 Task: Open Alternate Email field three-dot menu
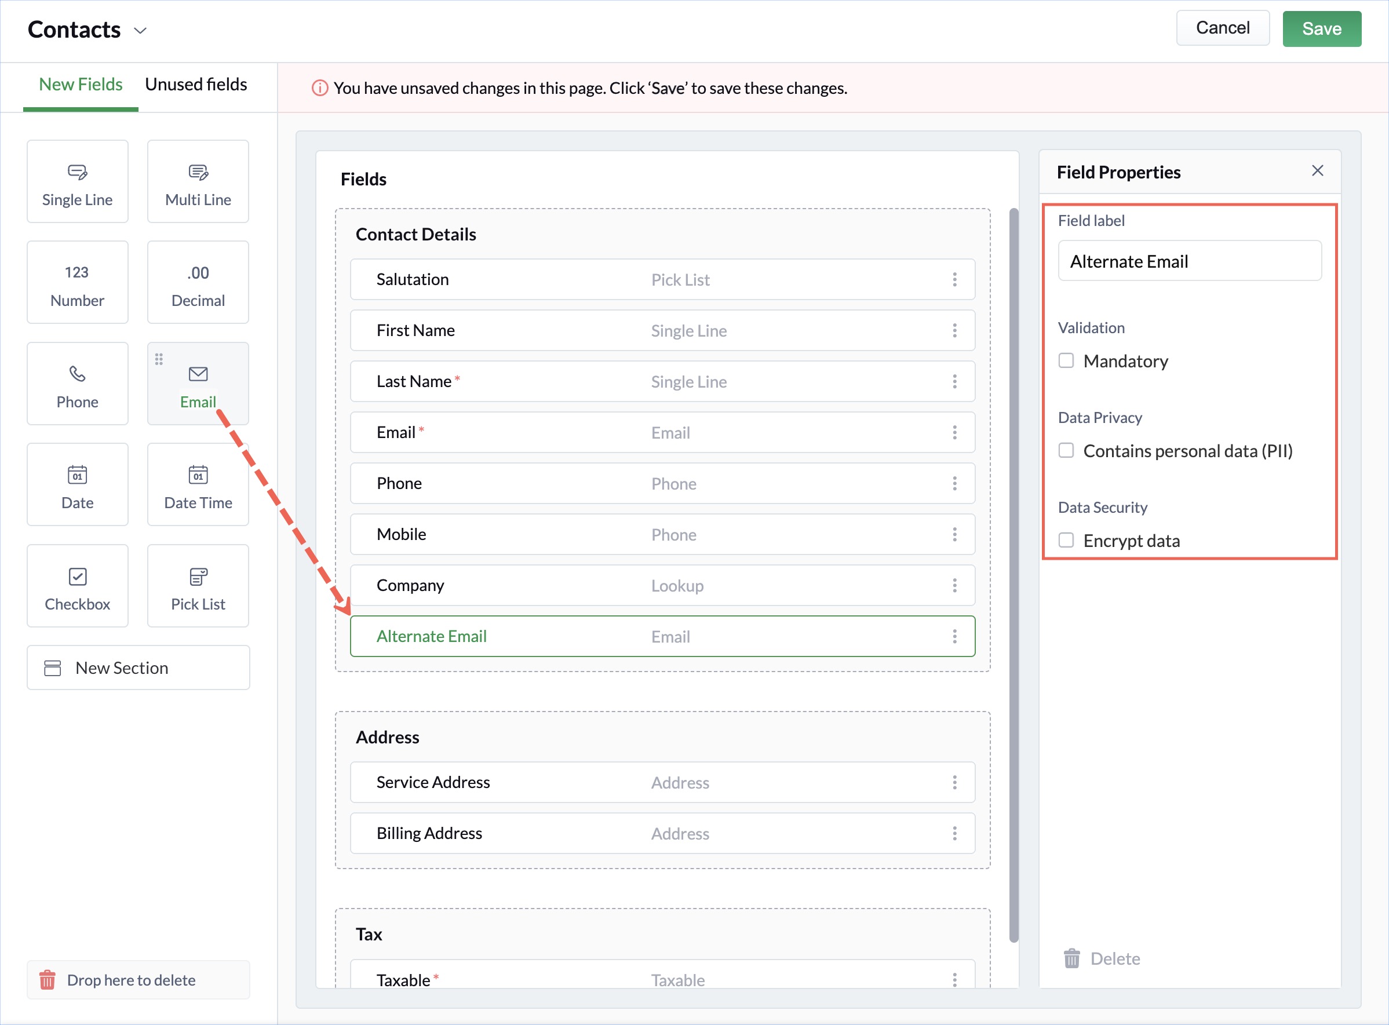[954, 636]
